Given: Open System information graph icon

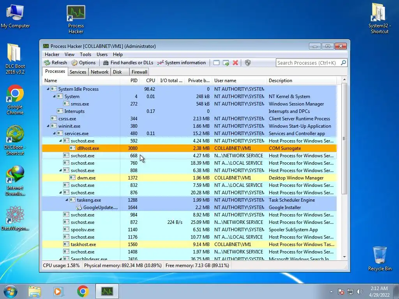Looking at the screenshot, I should tap(160, 63).
